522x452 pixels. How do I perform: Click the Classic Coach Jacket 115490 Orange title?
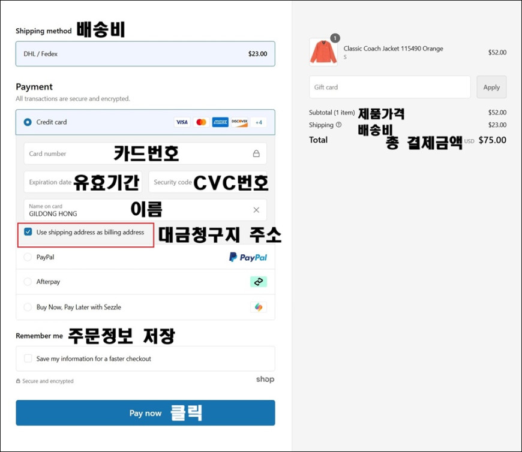[x=393, y=49]
